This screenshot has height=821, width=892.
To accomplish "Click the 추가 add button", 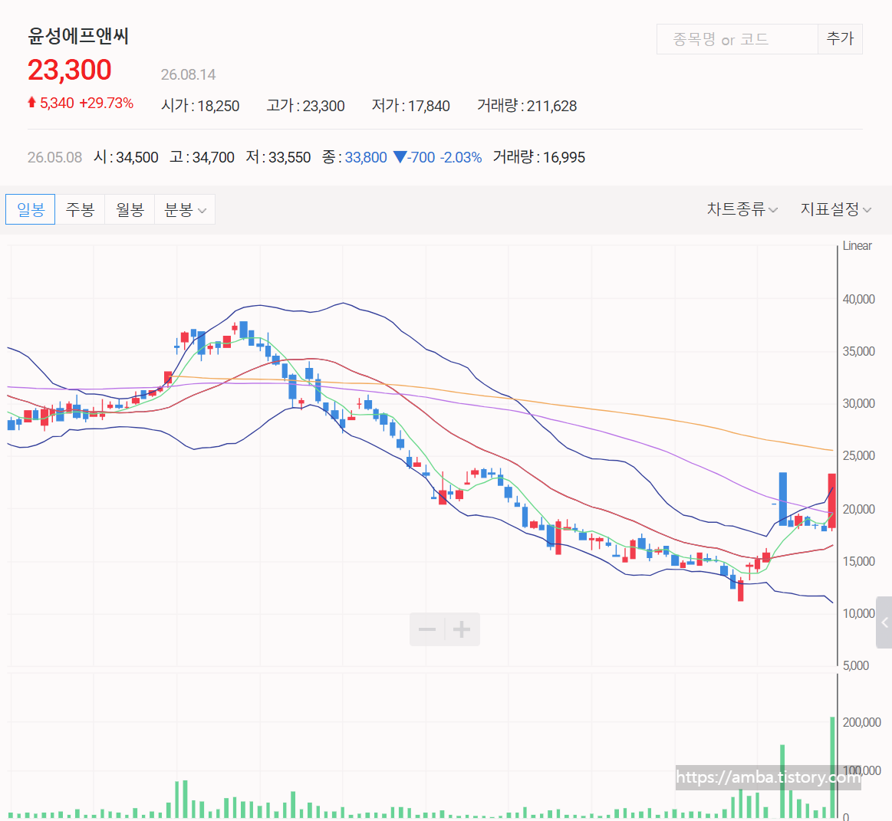I will [x=841, y=39].
